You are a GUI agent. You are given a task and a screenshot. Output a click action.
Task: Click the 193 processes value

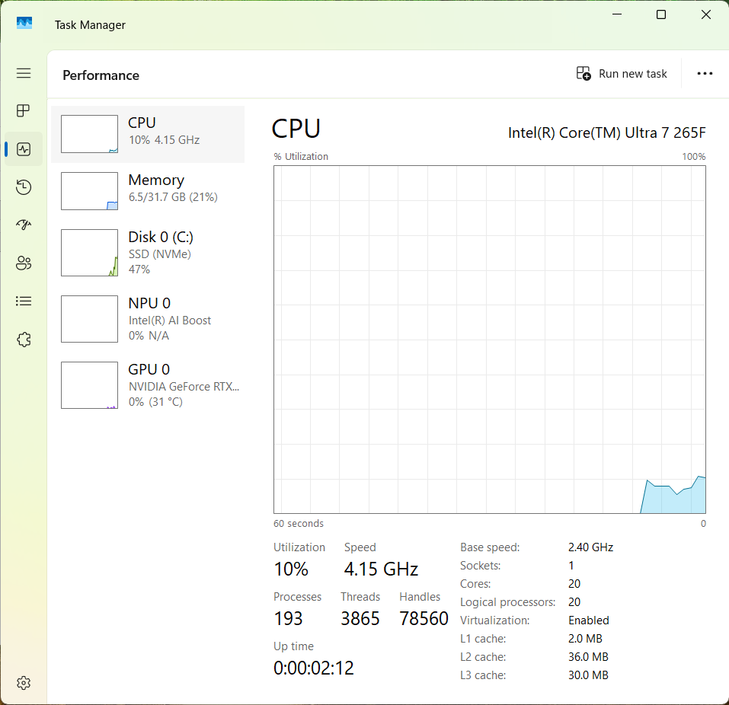288,618
